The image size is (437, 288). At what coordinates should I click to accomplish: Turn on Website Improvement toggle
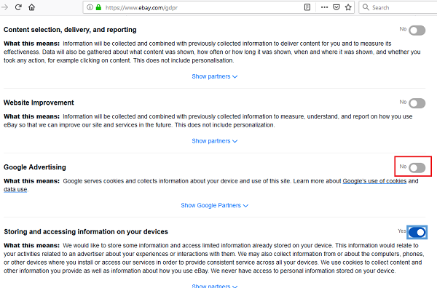[417, 103]
